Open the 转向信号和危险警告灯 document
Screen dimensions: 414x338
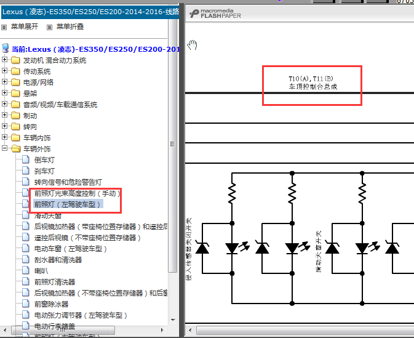(68, 182)
